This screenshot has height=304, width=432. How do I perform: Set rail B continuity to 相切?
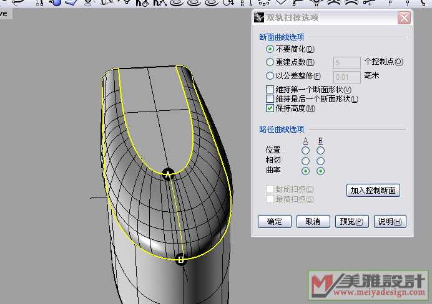point(320,161)
